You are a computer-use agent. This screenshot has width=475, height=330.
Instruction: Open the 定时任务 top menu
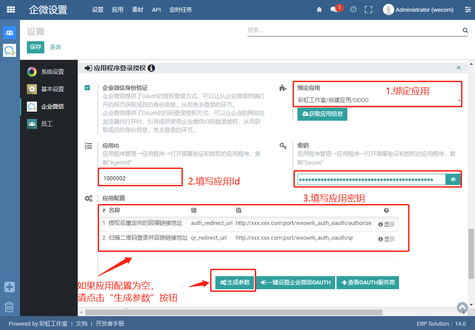[x=181, y=10]
